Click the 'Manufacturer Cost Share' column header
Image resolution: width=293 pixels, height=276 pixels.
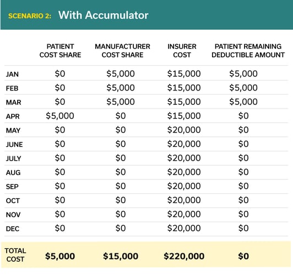pos(122,51)
